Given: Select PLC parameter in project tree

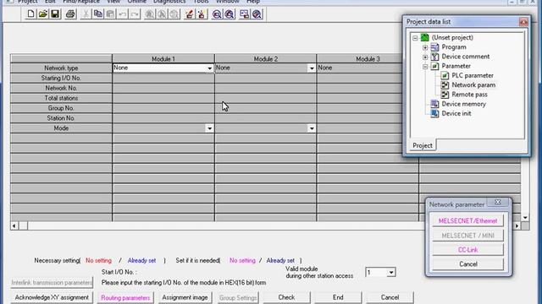Looking at the screenshot, I should [473, 75].
